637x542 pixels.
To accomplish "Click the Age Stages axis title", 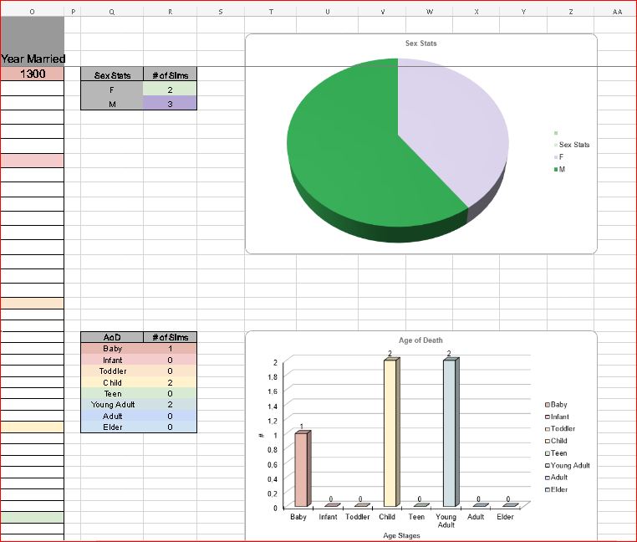I will click(x=400, y=535).
